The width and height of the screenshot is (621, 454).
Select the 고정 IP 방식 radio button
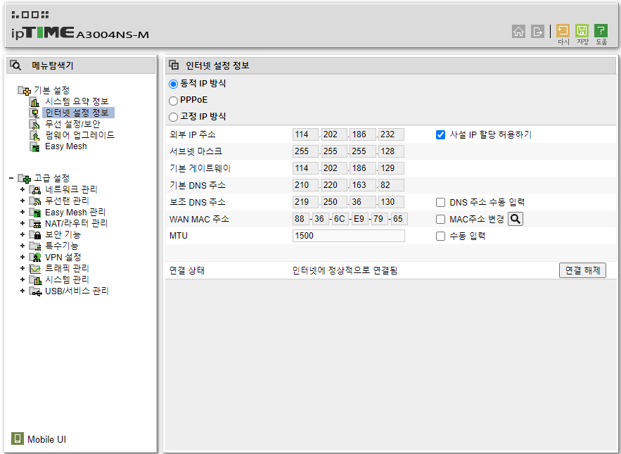[173, 117]
